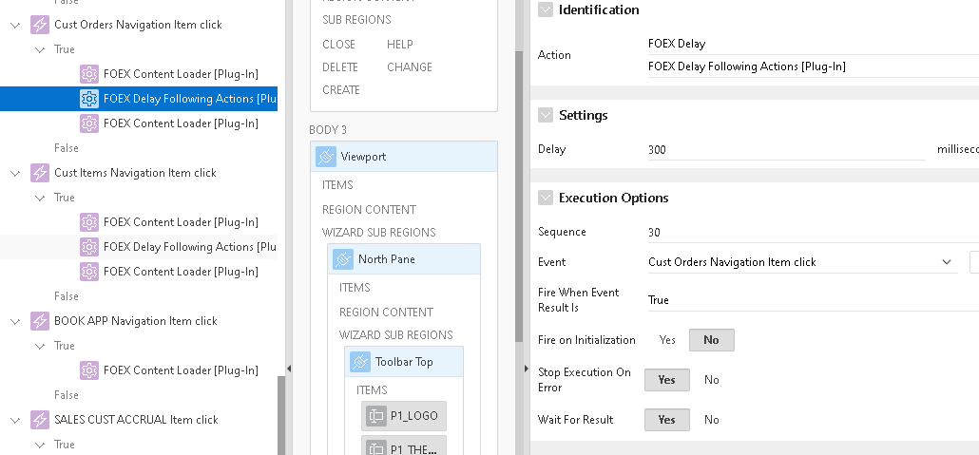
Task: Click the Viewport region icon
Action: [x=326, y=157]
